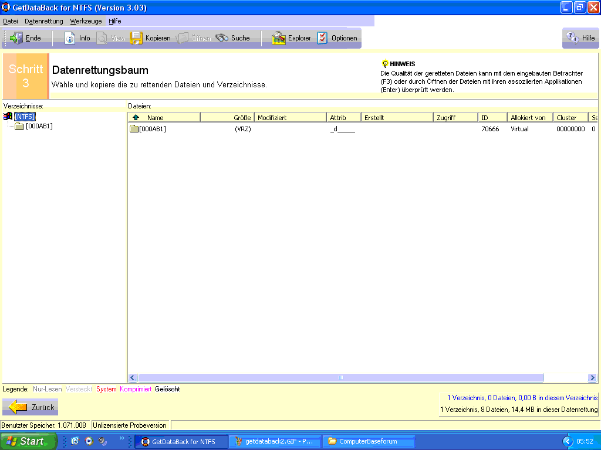Click the folder icon of [000AB1] in tree
This screenshot has width=601, height=450.
19,127
